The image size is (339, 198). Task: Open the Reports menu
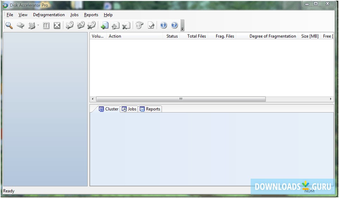pos(91,15)
